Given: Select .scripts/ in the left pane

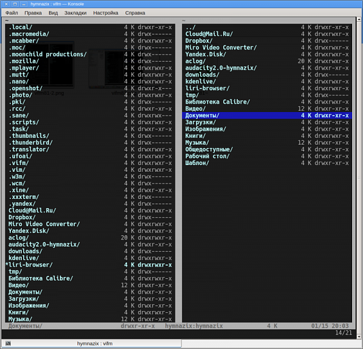Looking at the screenshot, I should pos(90,122).
